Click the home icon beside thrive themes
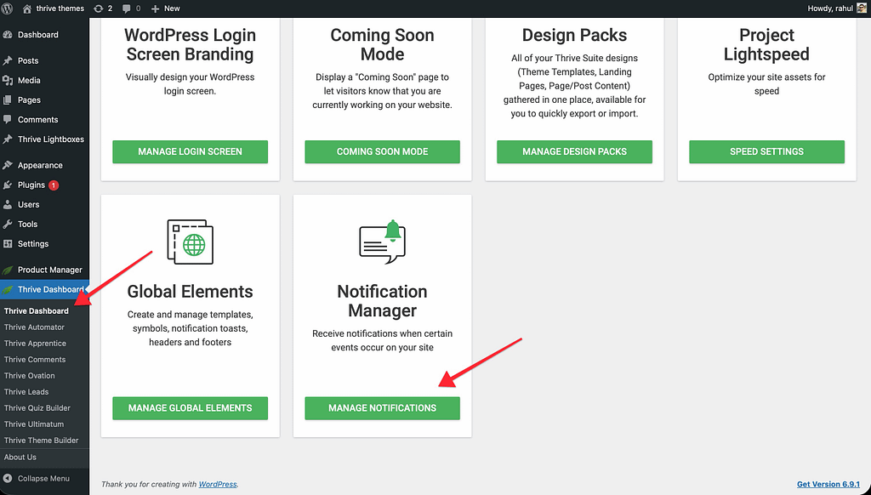 27,9
